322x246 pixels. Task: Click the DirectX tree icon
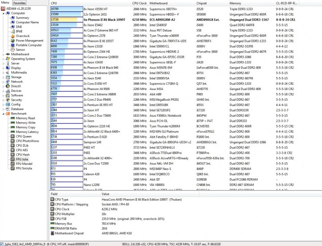(x=8, y=86)
